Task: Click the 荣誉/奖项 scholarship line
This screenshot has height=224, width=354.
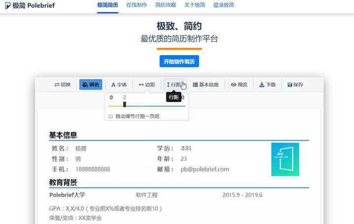Action: click(75, 218)
